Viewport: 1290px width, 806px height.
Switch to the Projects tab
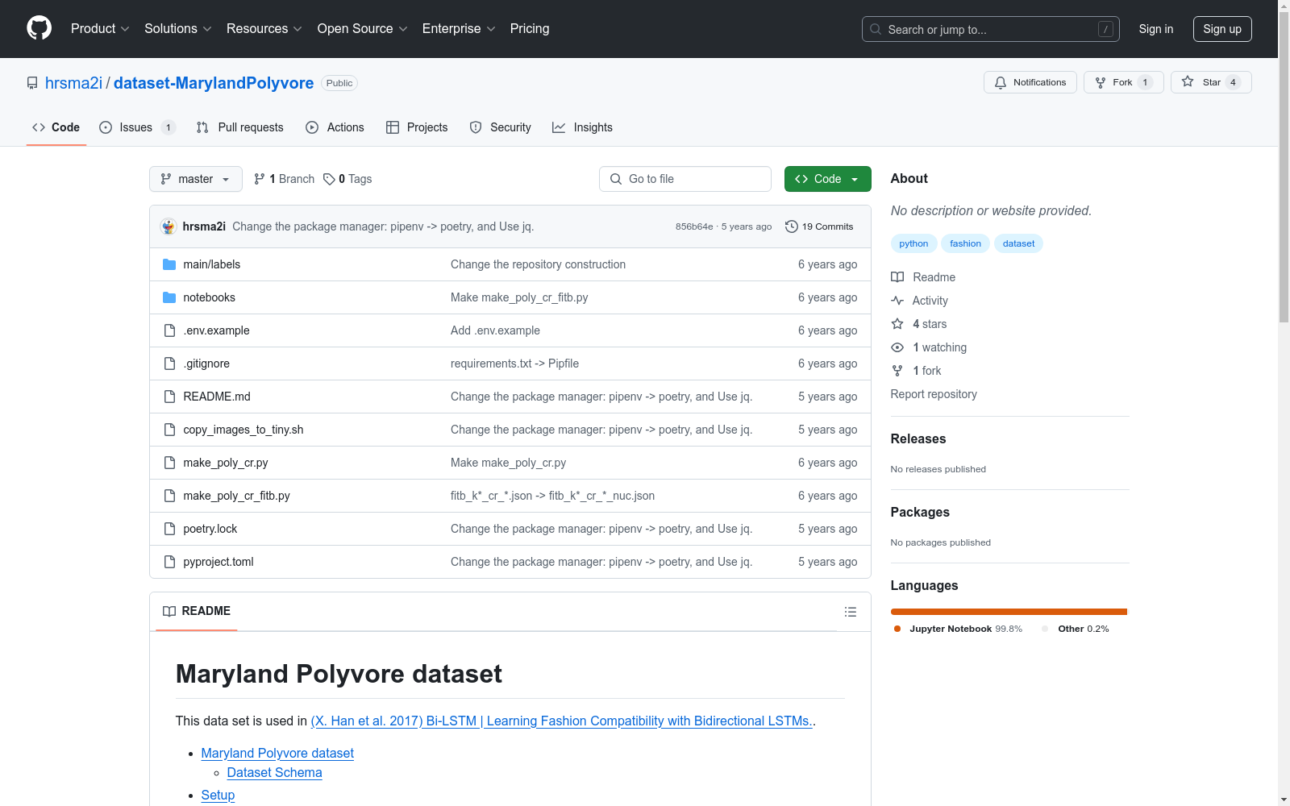[417, 127]
